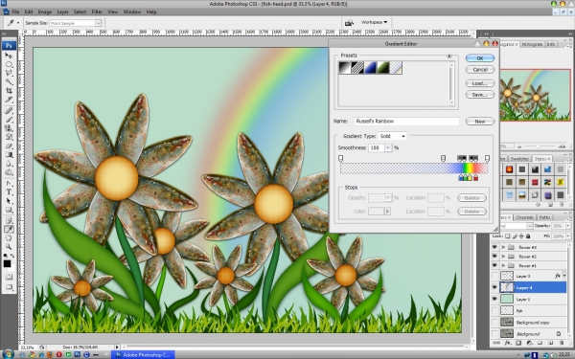Viewport: 575px width, 359px height.
Task: Click the lock transparent pixels icon
Action: tap(508, 236)
